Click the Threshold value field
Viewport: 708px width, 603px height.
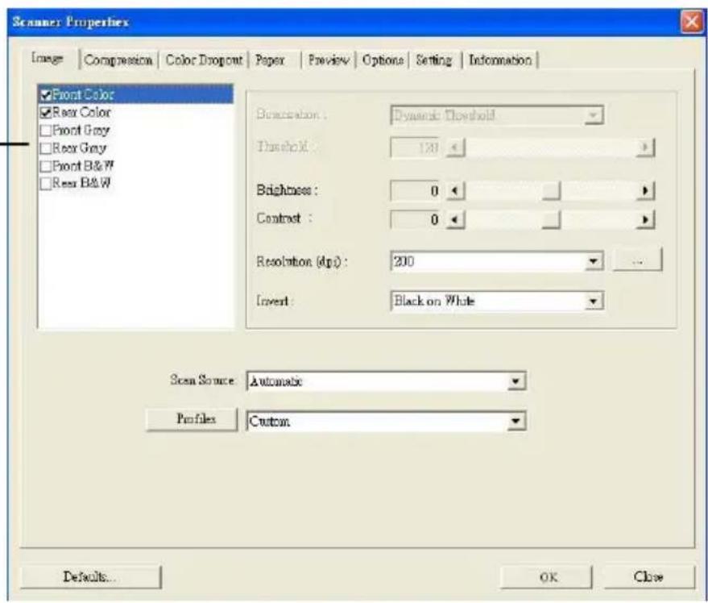click(416, 148)
